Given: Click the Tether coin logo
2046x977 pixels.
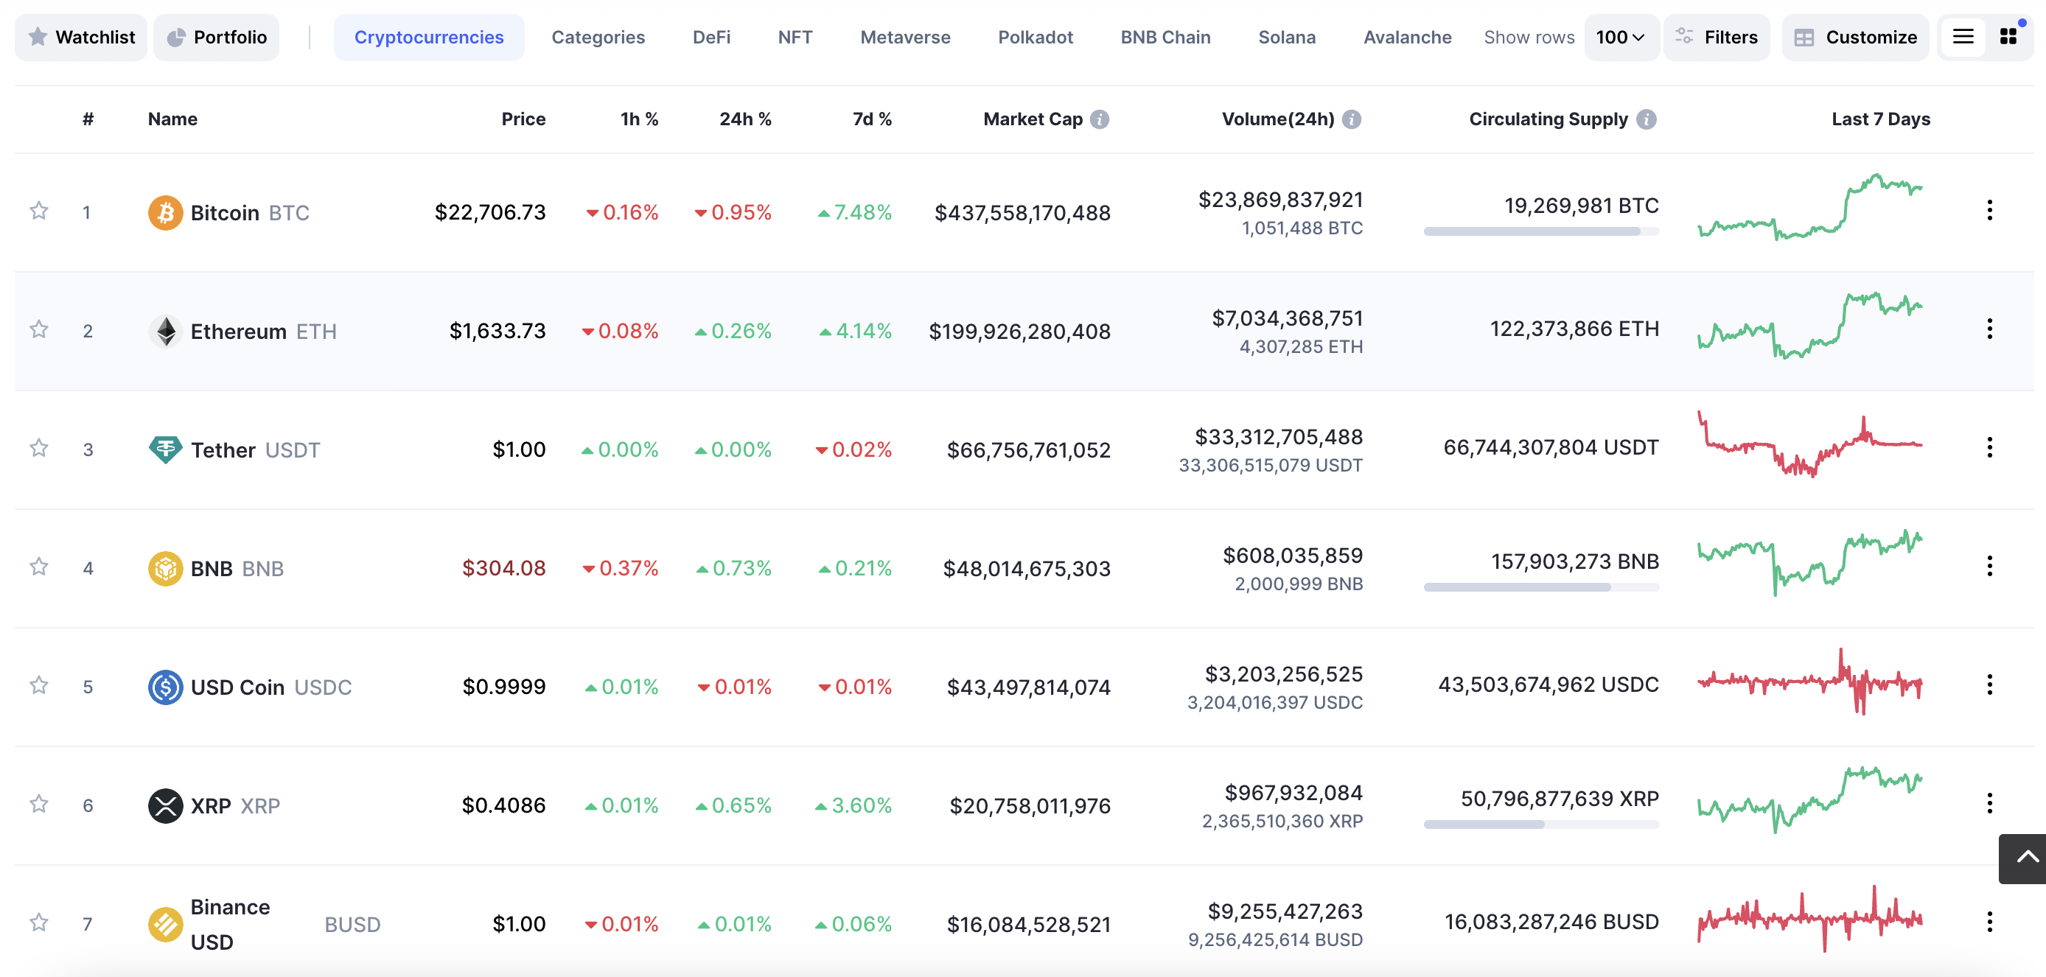Looking at the screenshot, I should [x=165, y=449].
